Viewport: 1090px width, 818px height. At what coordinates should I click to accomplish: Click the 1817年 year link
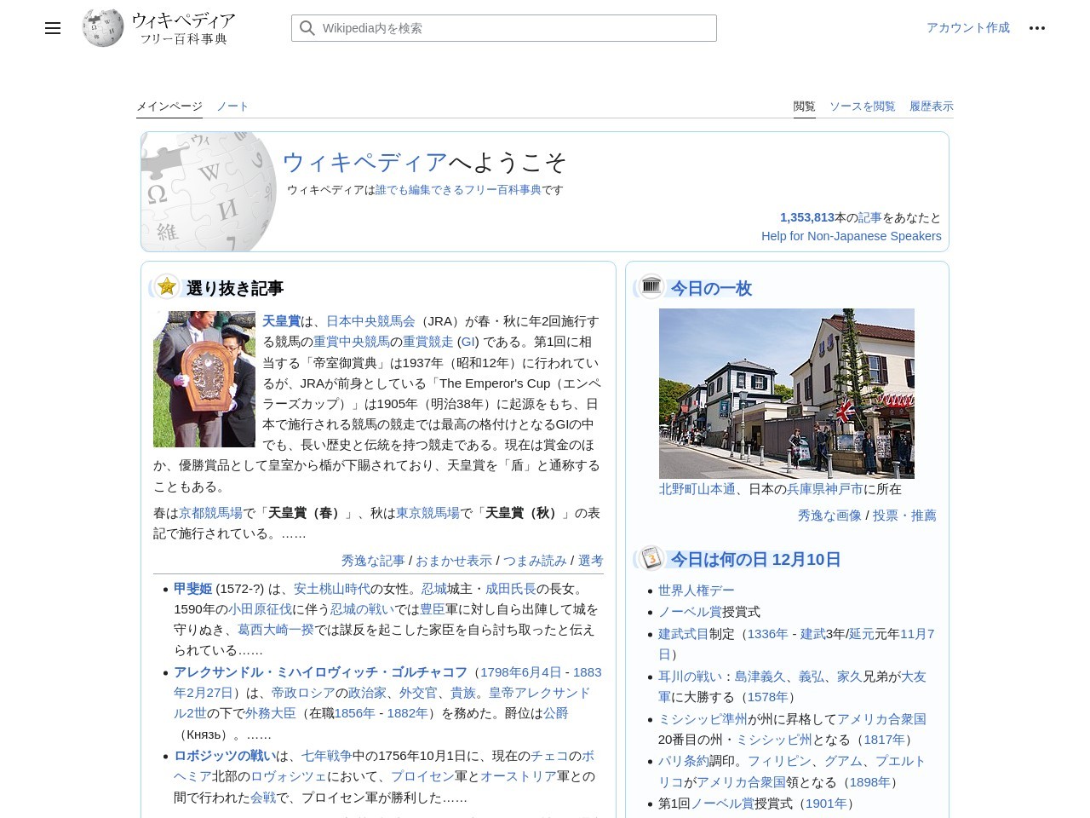pos(884,740)
